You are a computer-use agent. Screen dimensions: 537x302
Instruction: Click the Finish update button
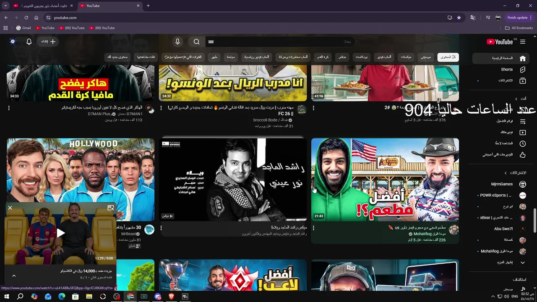(x=520, y=18)
